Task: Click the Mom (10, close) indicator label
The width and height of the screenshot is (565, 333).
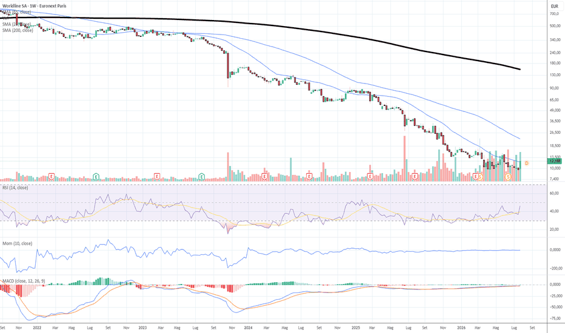Action: tap(18, 243)
